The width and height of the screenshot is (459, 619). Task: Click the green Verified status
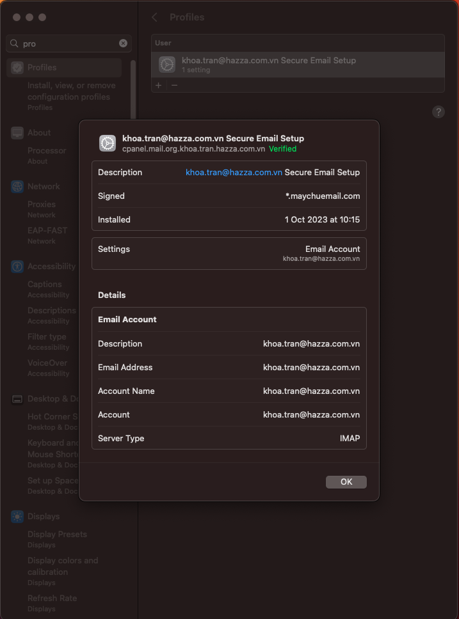pos(283,149)
